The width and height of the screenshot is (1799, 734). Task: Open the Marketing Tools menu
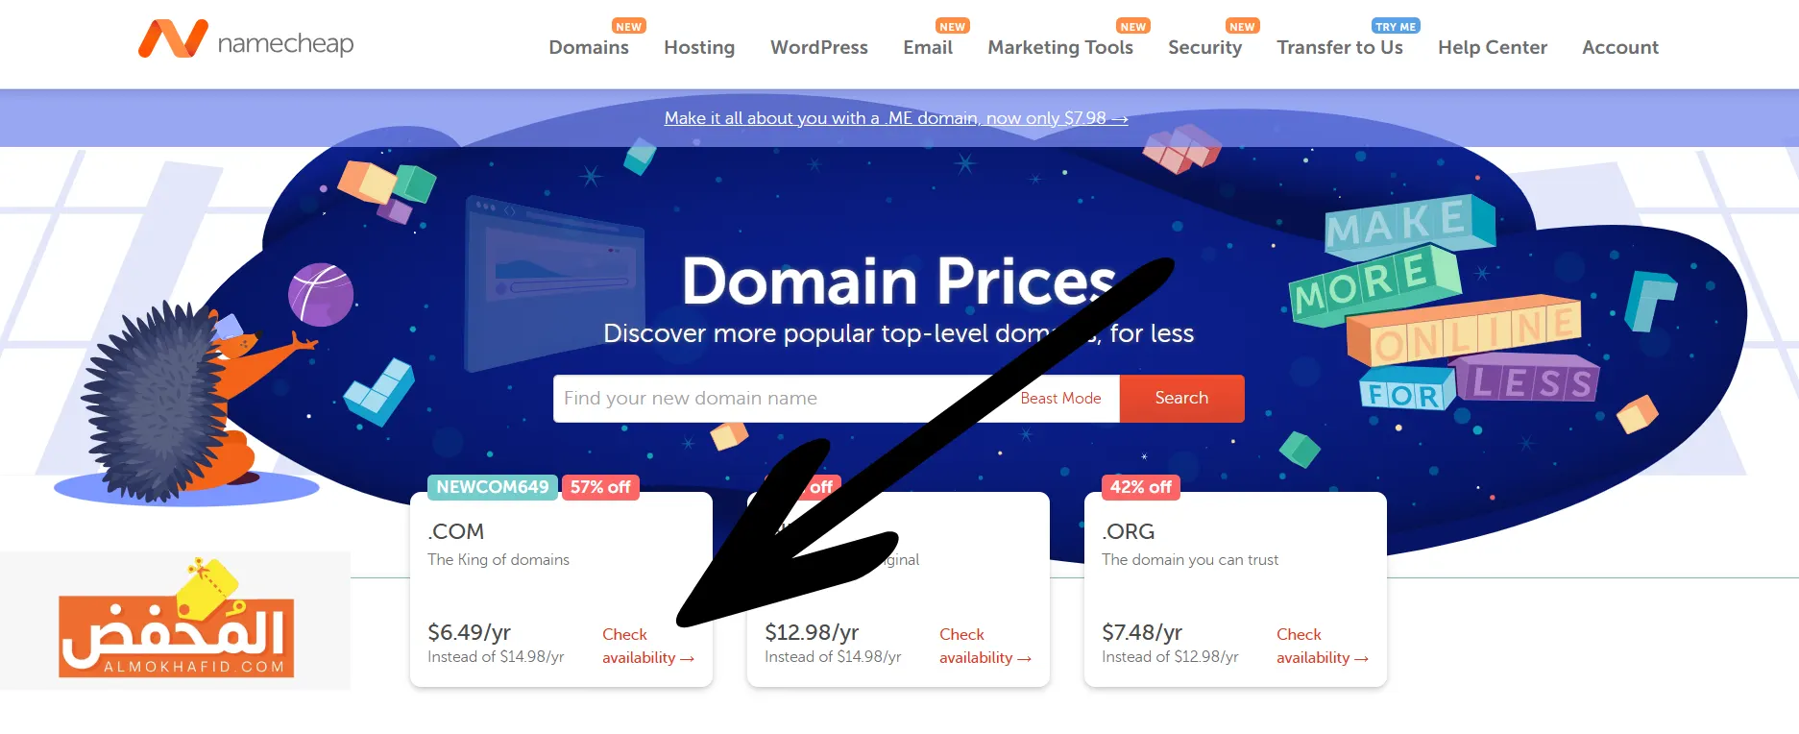click(x=1060, y=47)
